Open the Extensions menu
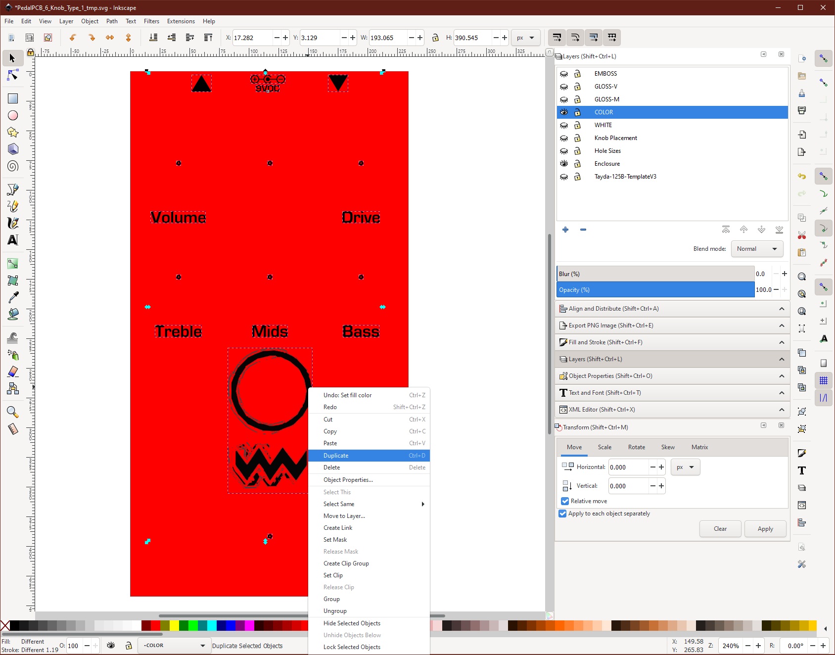Image resolution: width=835 pixels, height=655 pixels. pyautogui.click(x=181, y=21)
